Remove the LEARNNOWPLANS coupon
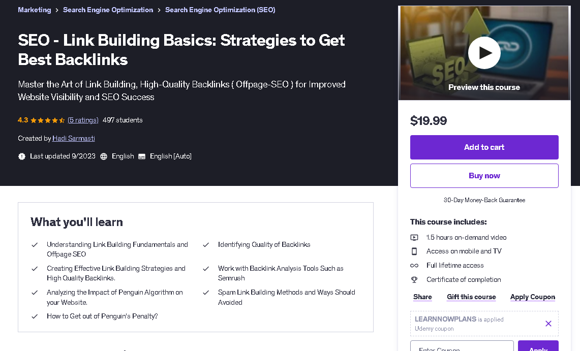Image resolution: width=580 pixels, height=351 pixels. tap(548, 324)
